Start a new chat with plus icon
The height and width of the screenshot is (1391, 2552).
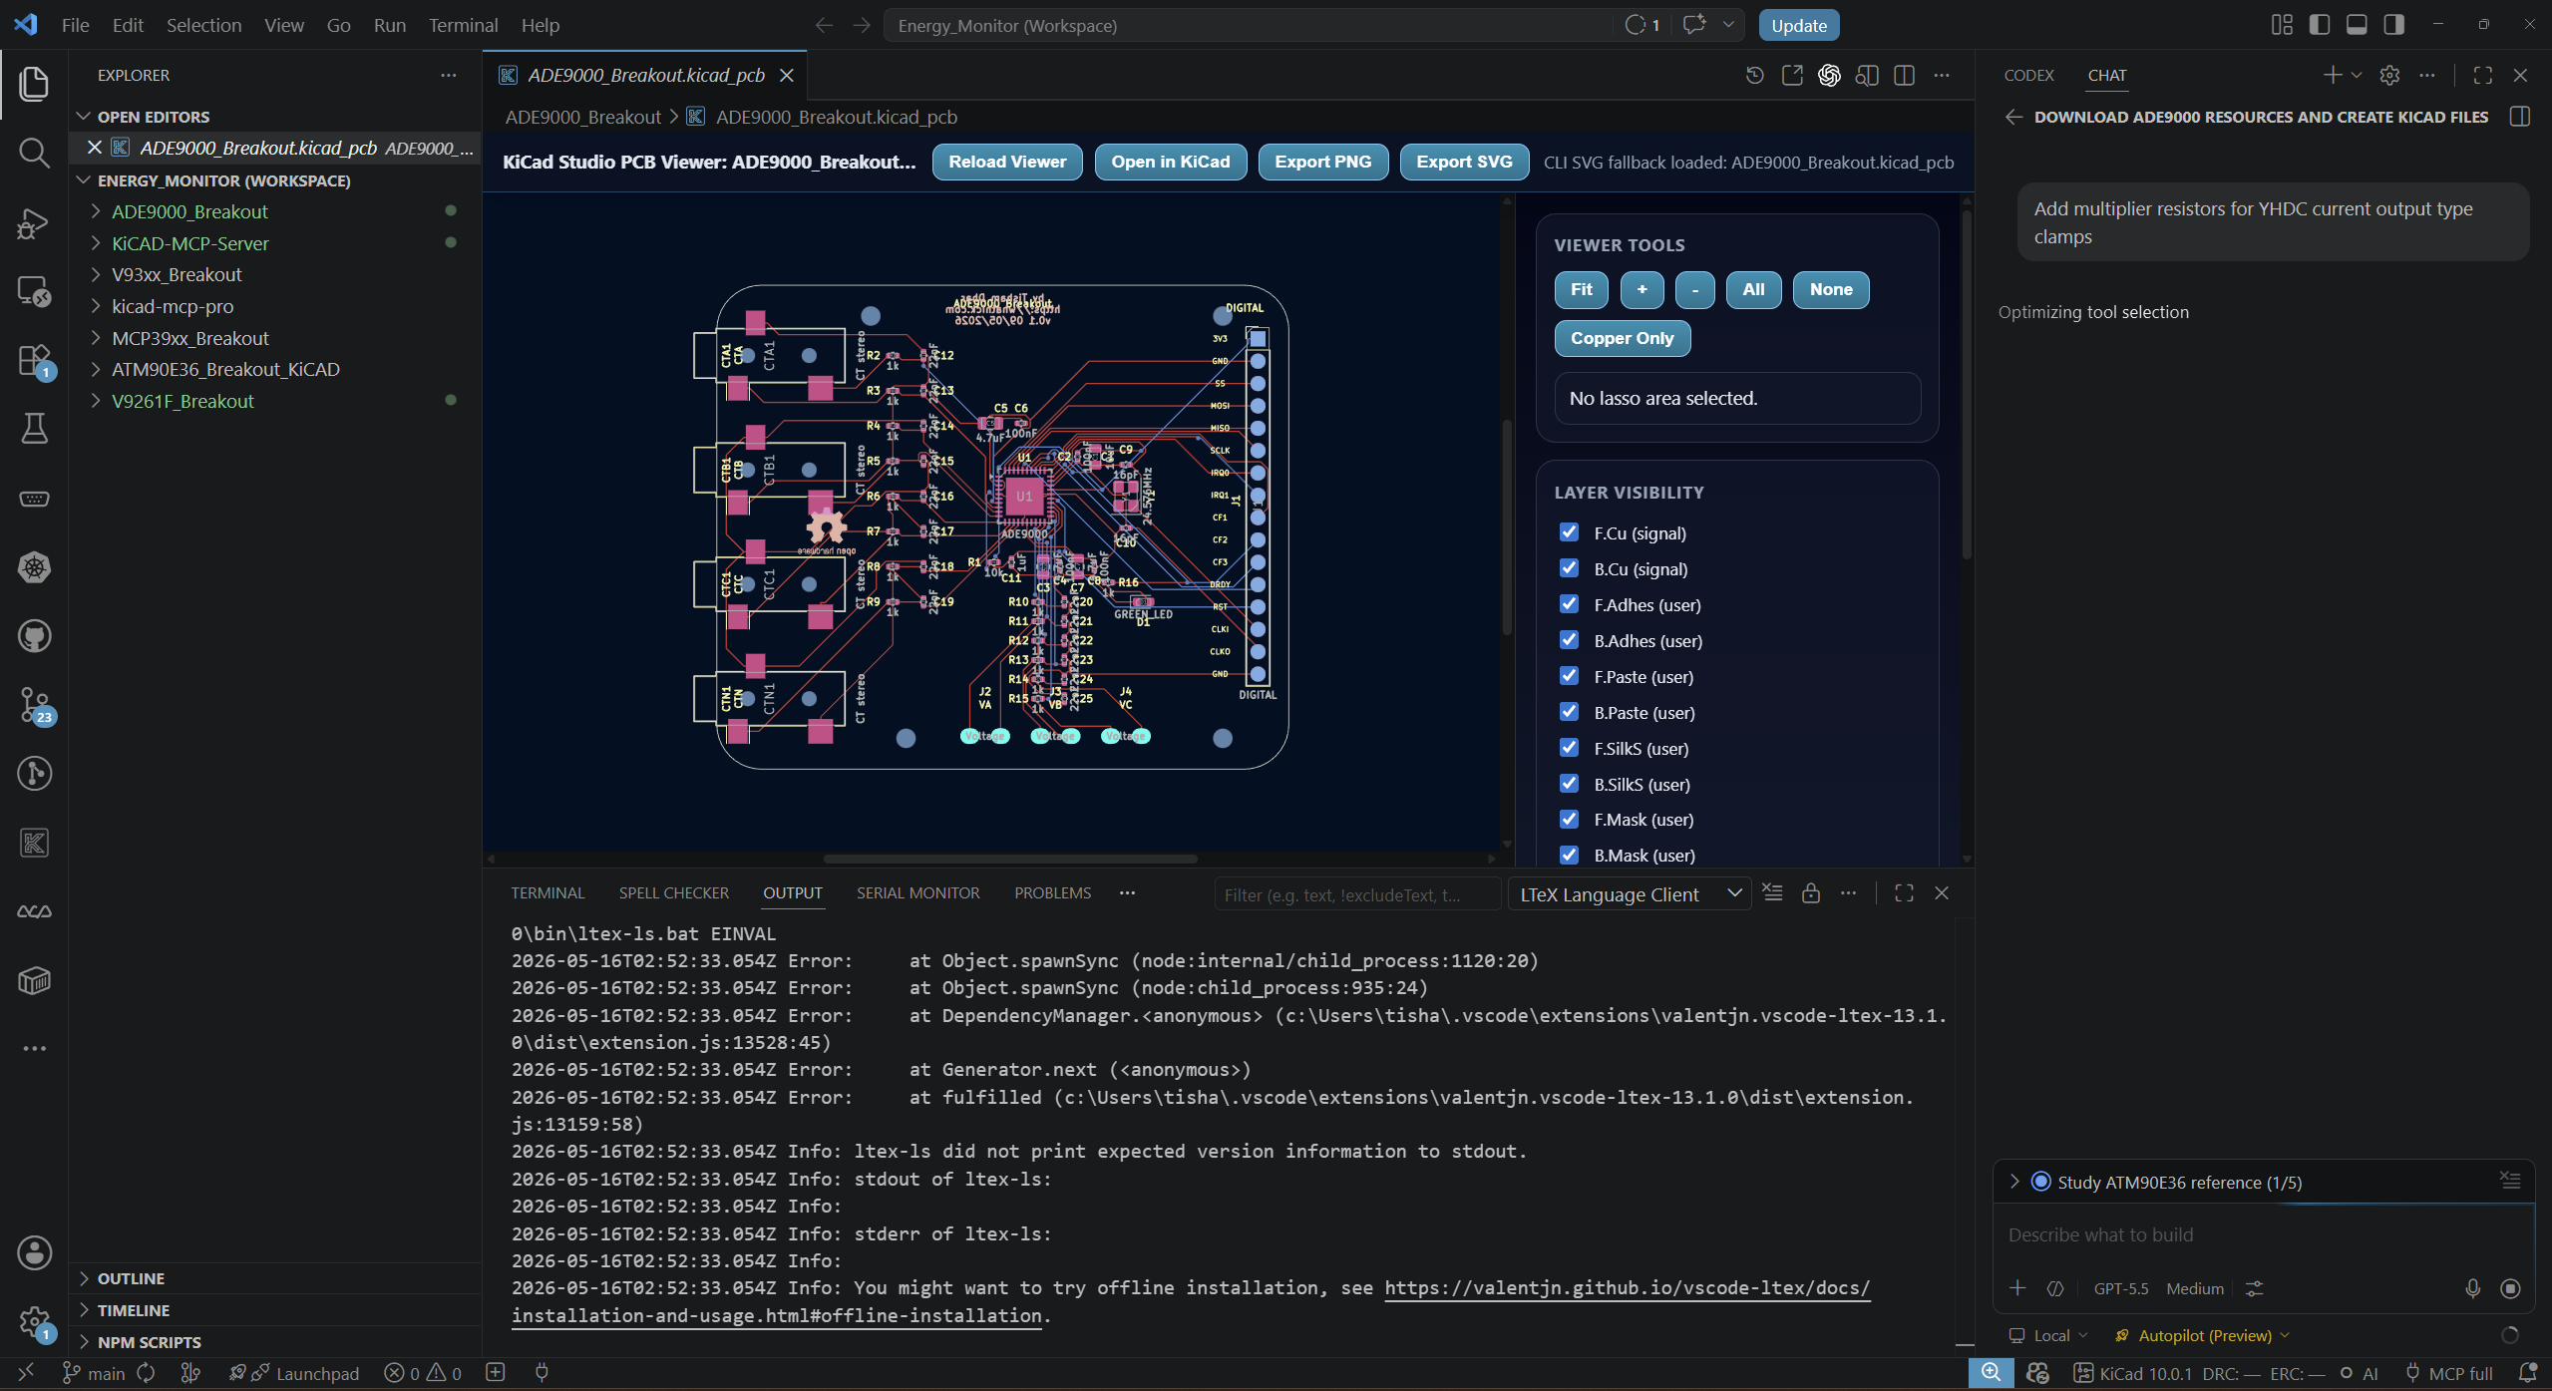2332,76
